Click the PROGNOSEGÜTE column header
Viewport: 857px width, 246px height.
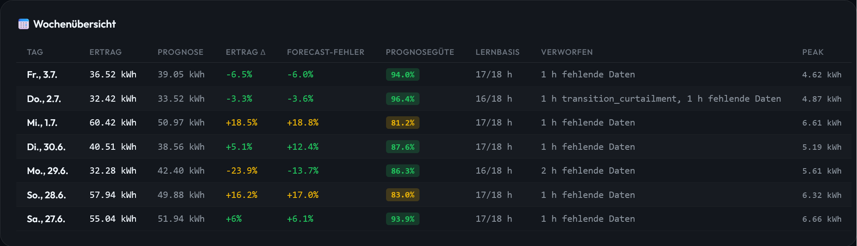(420, 52)
